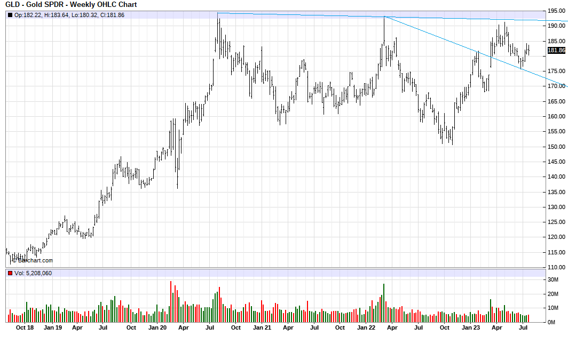Click the tallest red volume bar near Apr 2020
Screen dimensions: 568x344
point(171,302)
